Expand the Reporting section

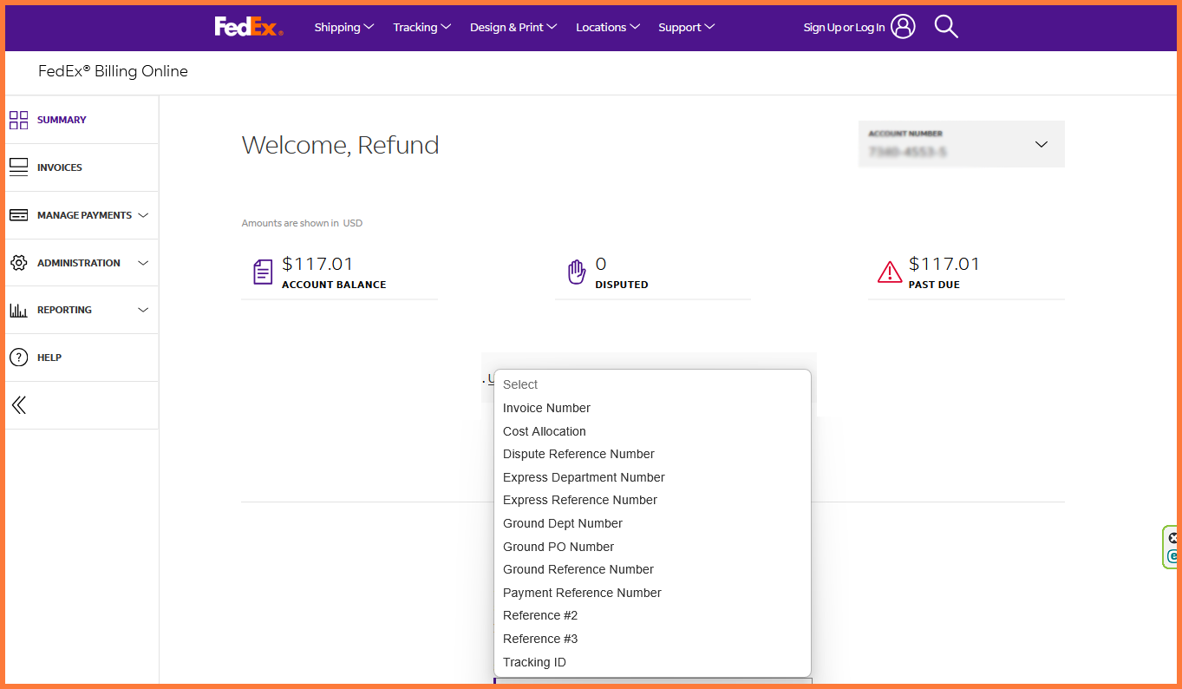(143, 310)
